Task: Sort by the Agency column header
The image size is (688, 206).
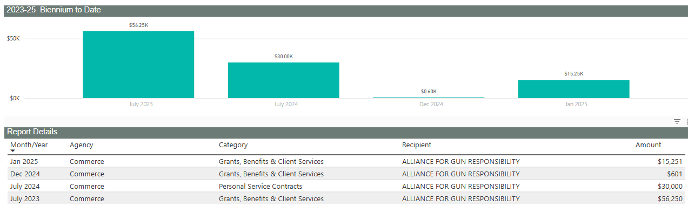Action: 81,145
